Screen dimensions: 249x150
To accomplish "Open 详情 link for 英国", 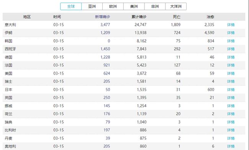I will pos(231,98).
